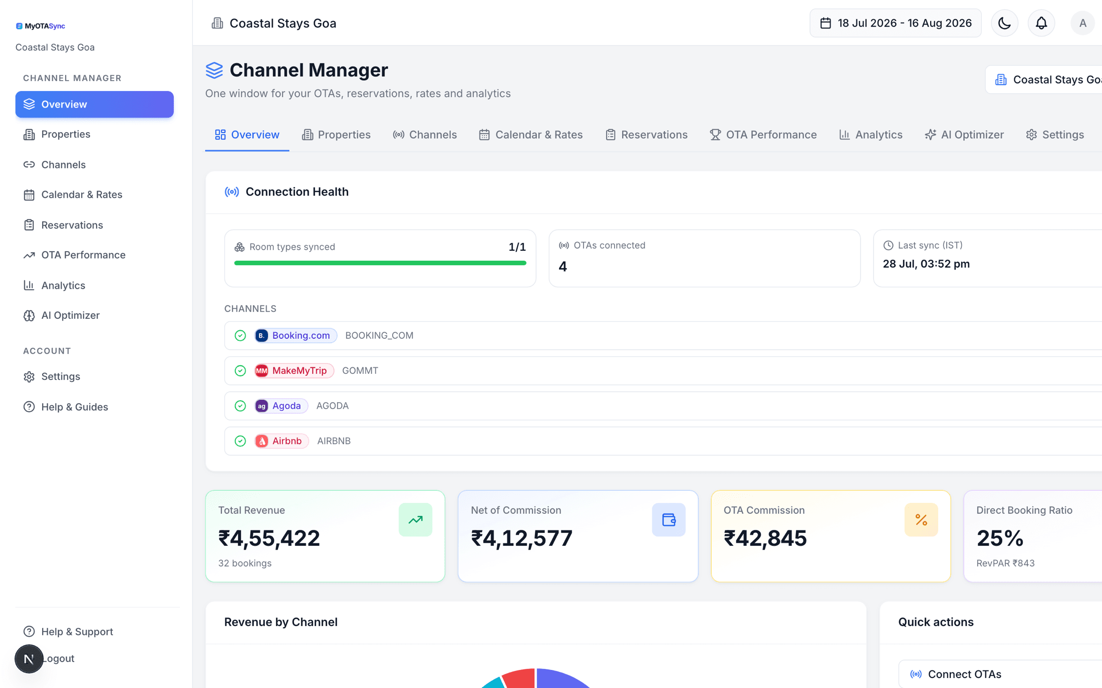Click the Net of Commission wallet icon
Viewport: 1102px width, 688px height.
(669, 520)
